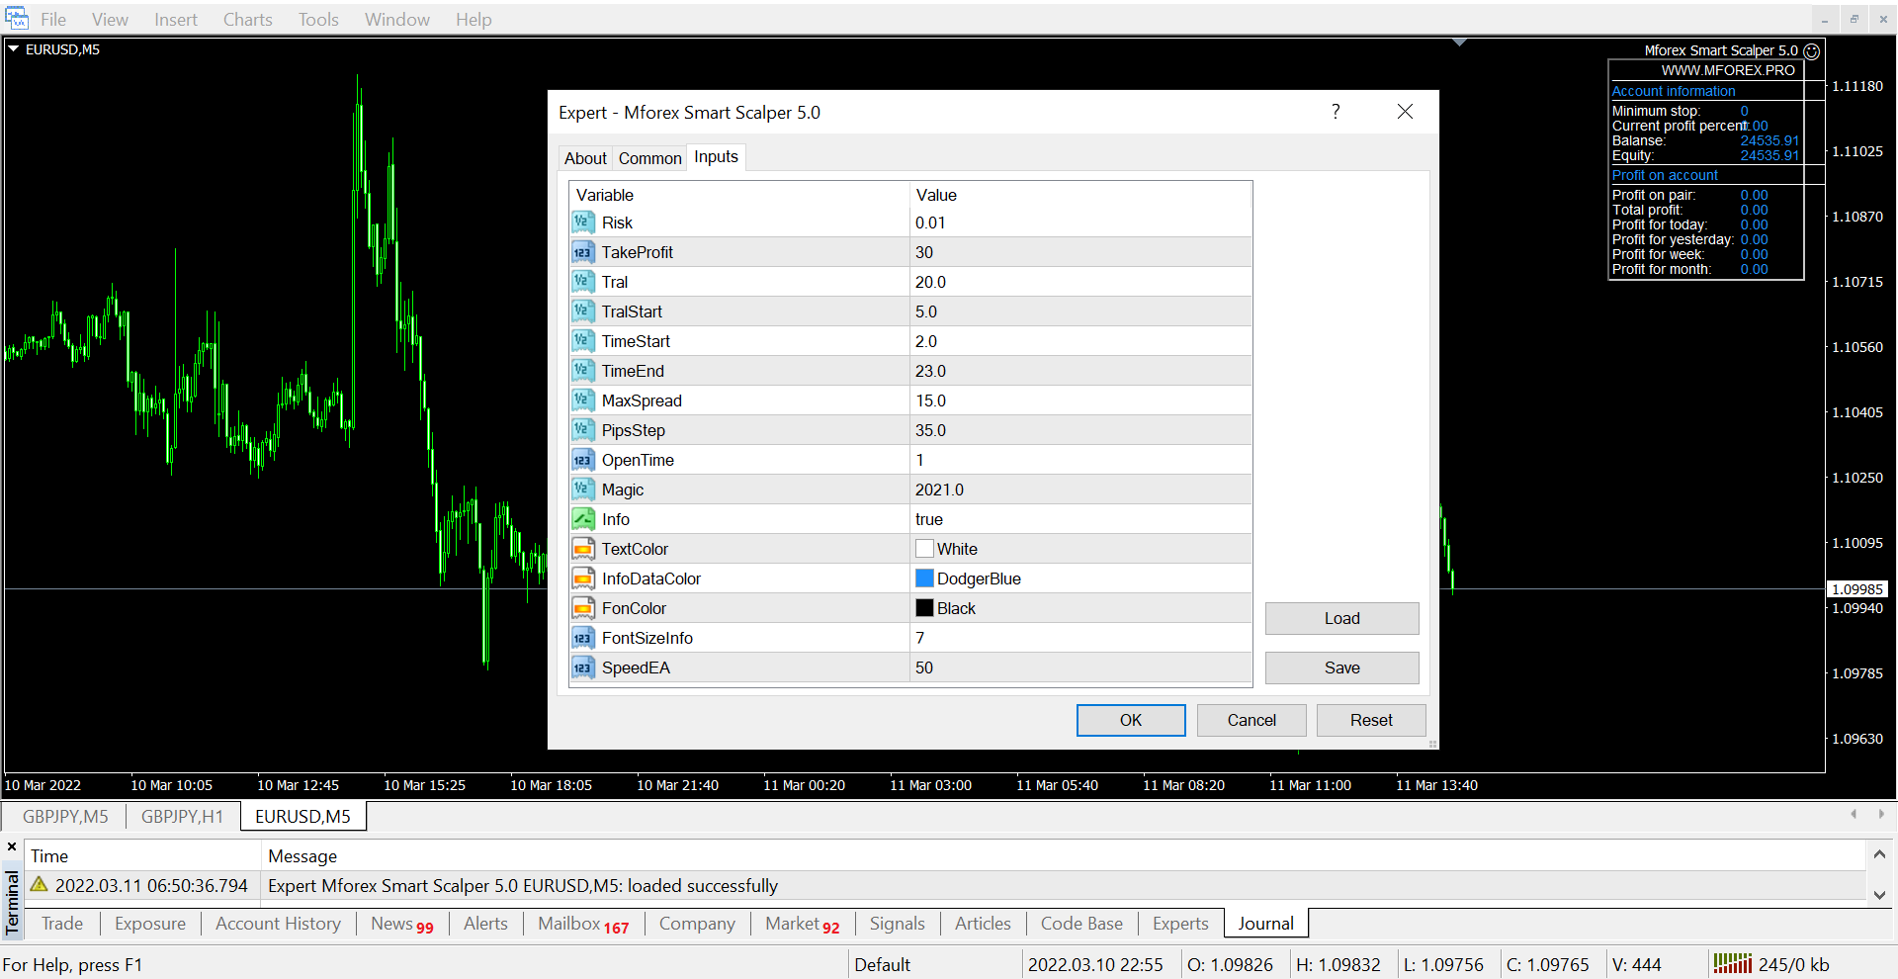
Task: Click the MetaTrader application icon in menu bar
Action: click(17, 19)
